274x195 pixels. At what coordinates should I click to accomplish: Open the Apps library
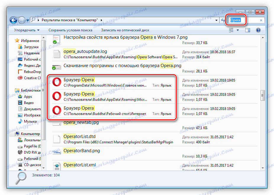[25, 96]
